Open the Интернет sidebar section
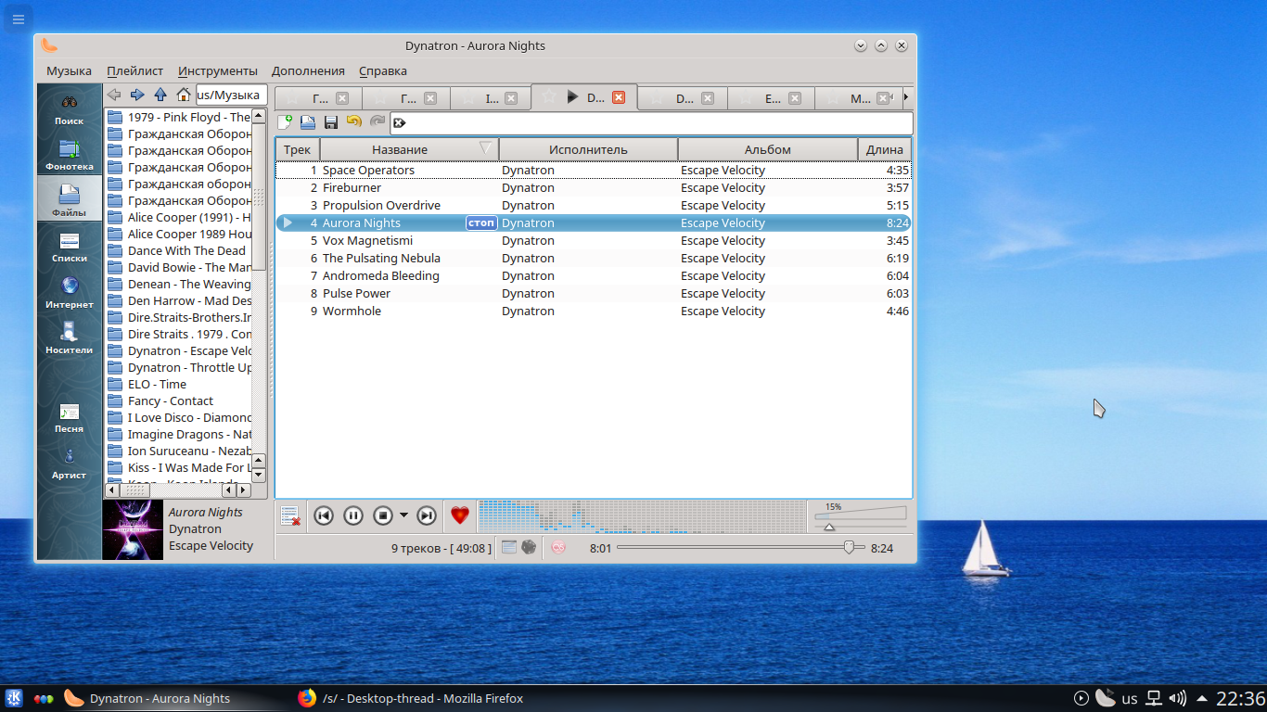Image resolution: width=1267 pixels, height=712 pixels. 69,292
